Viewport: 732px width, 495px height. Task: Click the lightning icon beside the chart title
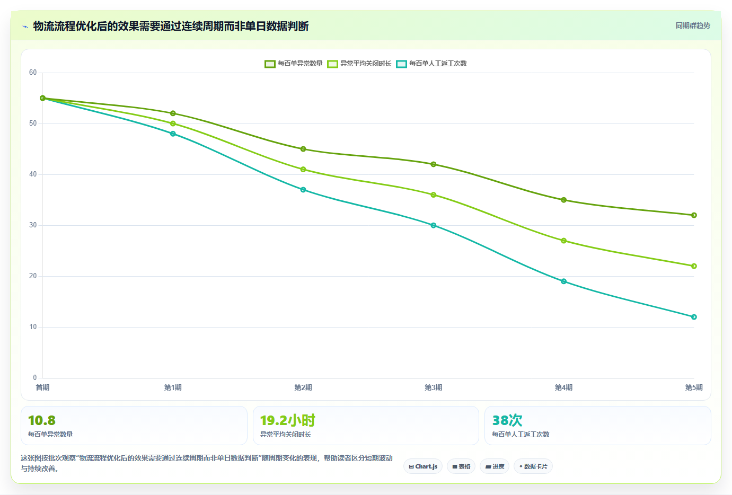click(x=25, y=26)
